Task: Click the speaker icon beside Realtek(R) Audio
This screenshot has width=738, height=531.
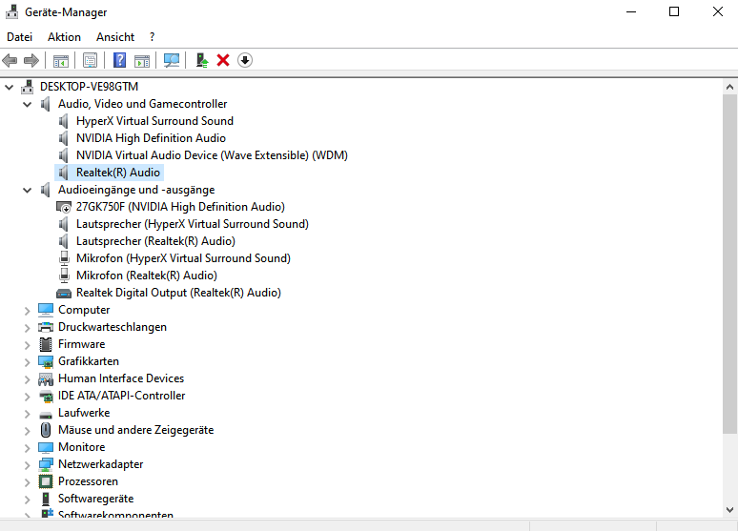Action: coord(64,173)
